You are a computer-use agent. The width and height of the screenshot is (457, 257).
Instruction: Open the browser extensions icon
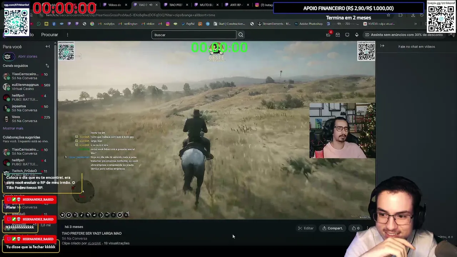pos(400,15)
